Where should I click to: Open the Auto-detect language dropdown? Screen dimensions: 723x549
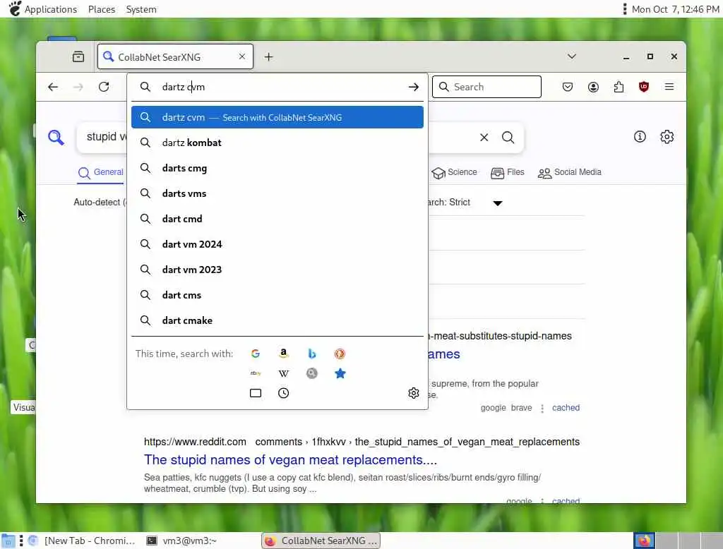coord(100,203)
